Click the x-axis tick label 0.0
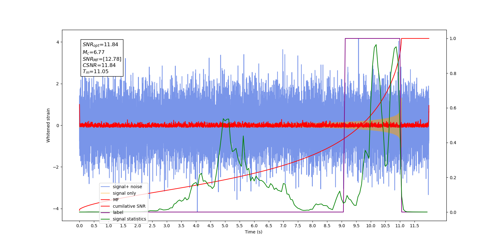496x248 pixels. (x=79, y=226)
